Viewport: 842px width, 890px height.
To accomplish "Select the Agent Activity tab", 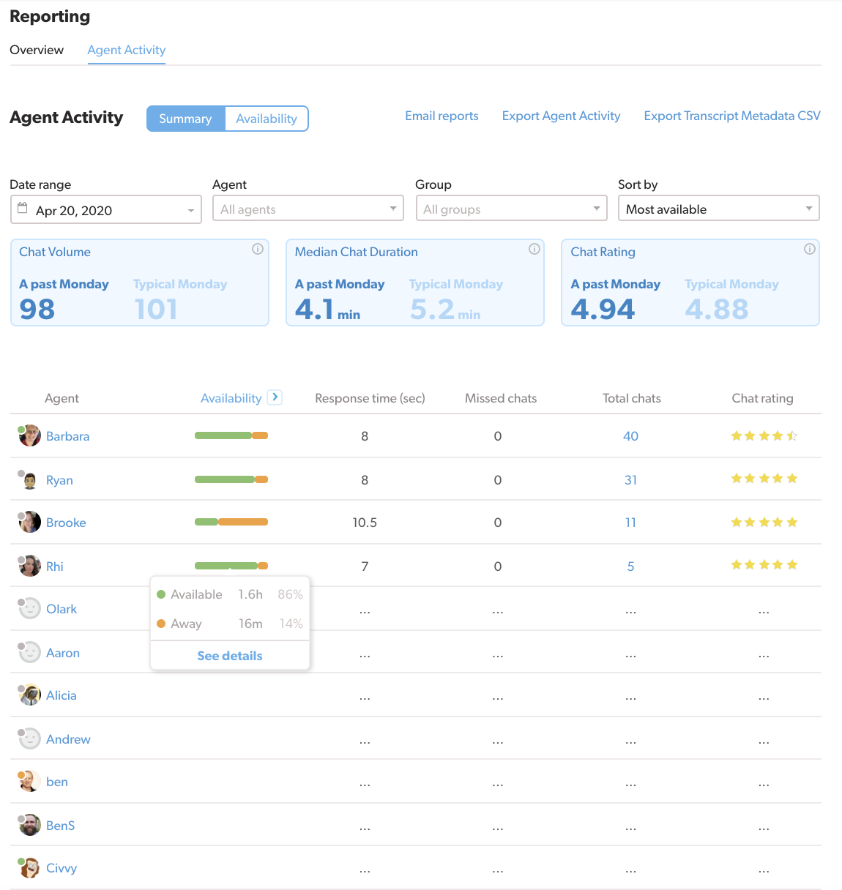I will point(127,50).
